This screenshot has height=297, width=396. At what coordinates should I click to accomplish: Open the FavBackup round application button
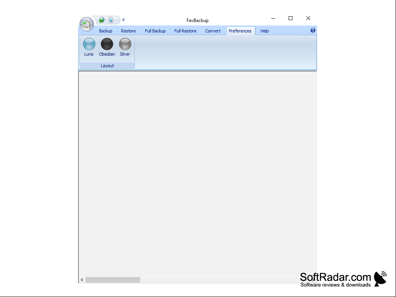point(87,24)
